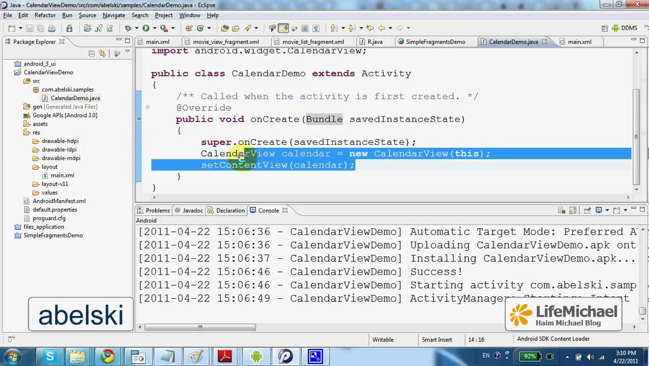The image size is (649, 366).
Task: Open the Next Annotation dropdown arrow
Action: tap(343, 28)
